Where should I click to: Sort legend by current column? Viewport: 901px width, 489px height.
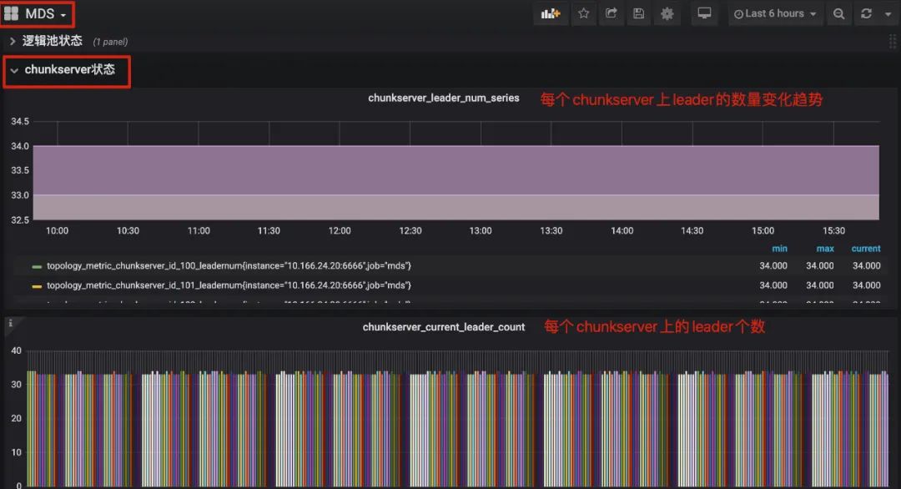[x=865, y=248]
